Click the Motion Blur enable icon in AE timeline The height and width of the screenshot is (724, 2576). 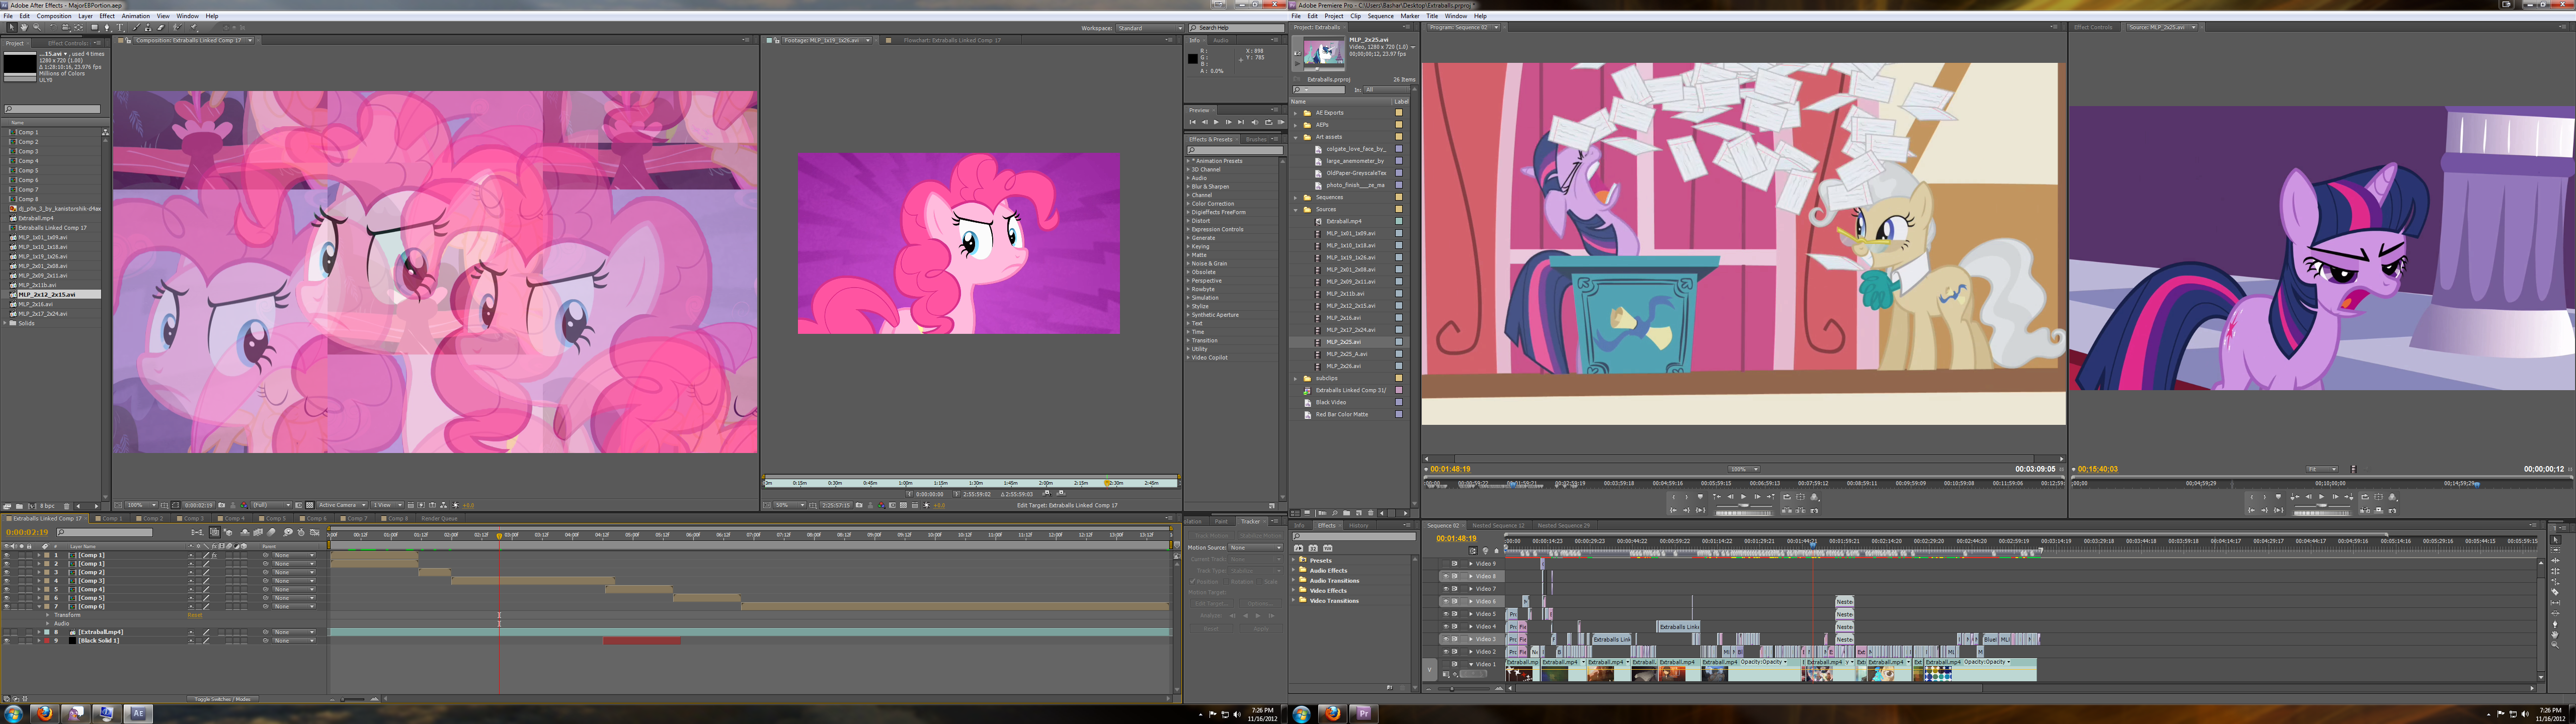point(271,532)
